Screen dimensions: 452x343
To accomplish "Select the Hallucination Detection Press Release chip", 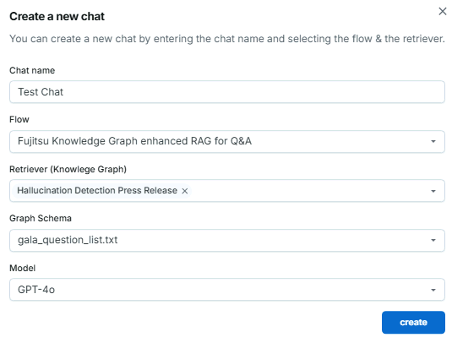I will [x=97, y=191].
